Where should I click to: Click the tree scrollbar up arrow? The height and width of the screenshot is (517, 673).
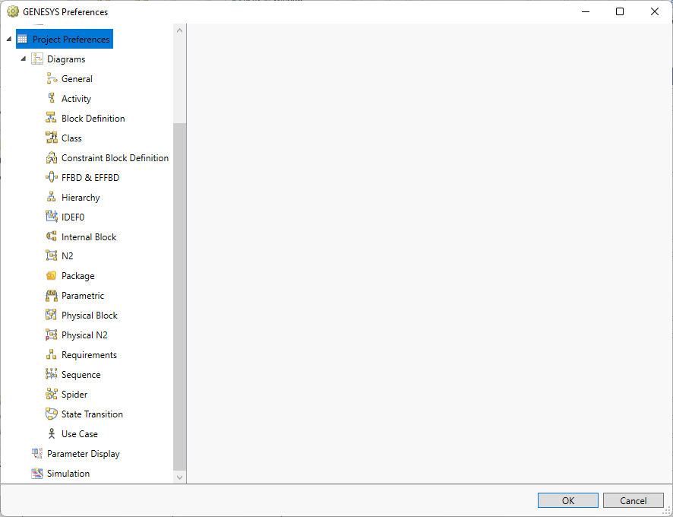click(180, 30)
